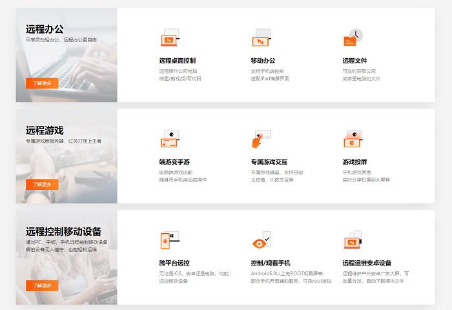This screenshot has width=452, height=310.
Task: Click the 远程游戏 banner title
Action: coord(45,130)
